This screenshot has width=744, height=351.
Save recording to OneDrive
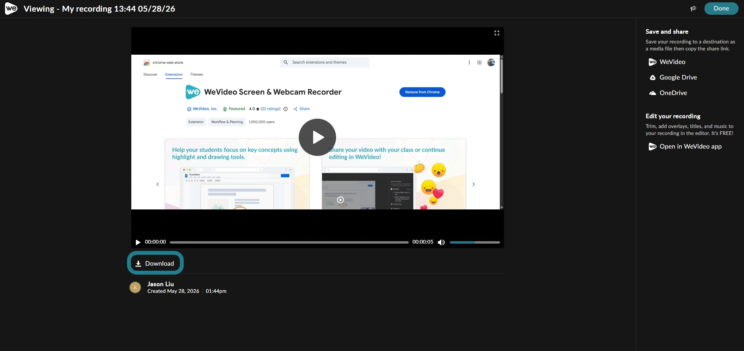pos(668,93)
